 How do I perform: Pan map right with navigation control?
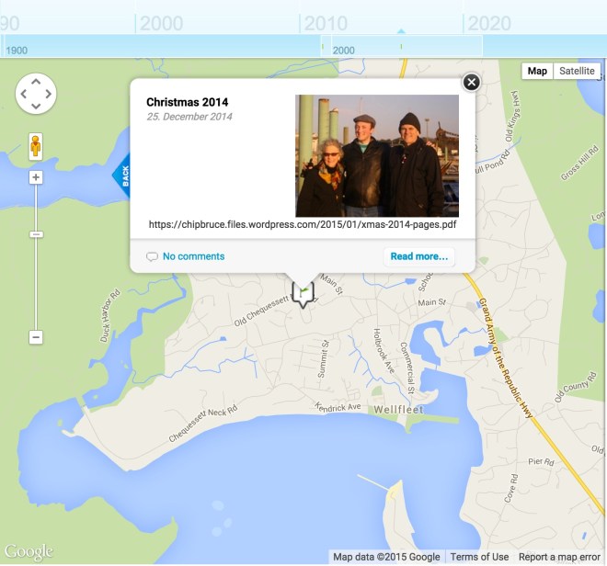coord(48,93)
